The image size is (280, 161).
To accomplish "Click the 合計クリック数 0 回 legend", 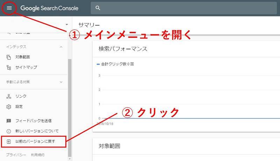I will 115,64.
